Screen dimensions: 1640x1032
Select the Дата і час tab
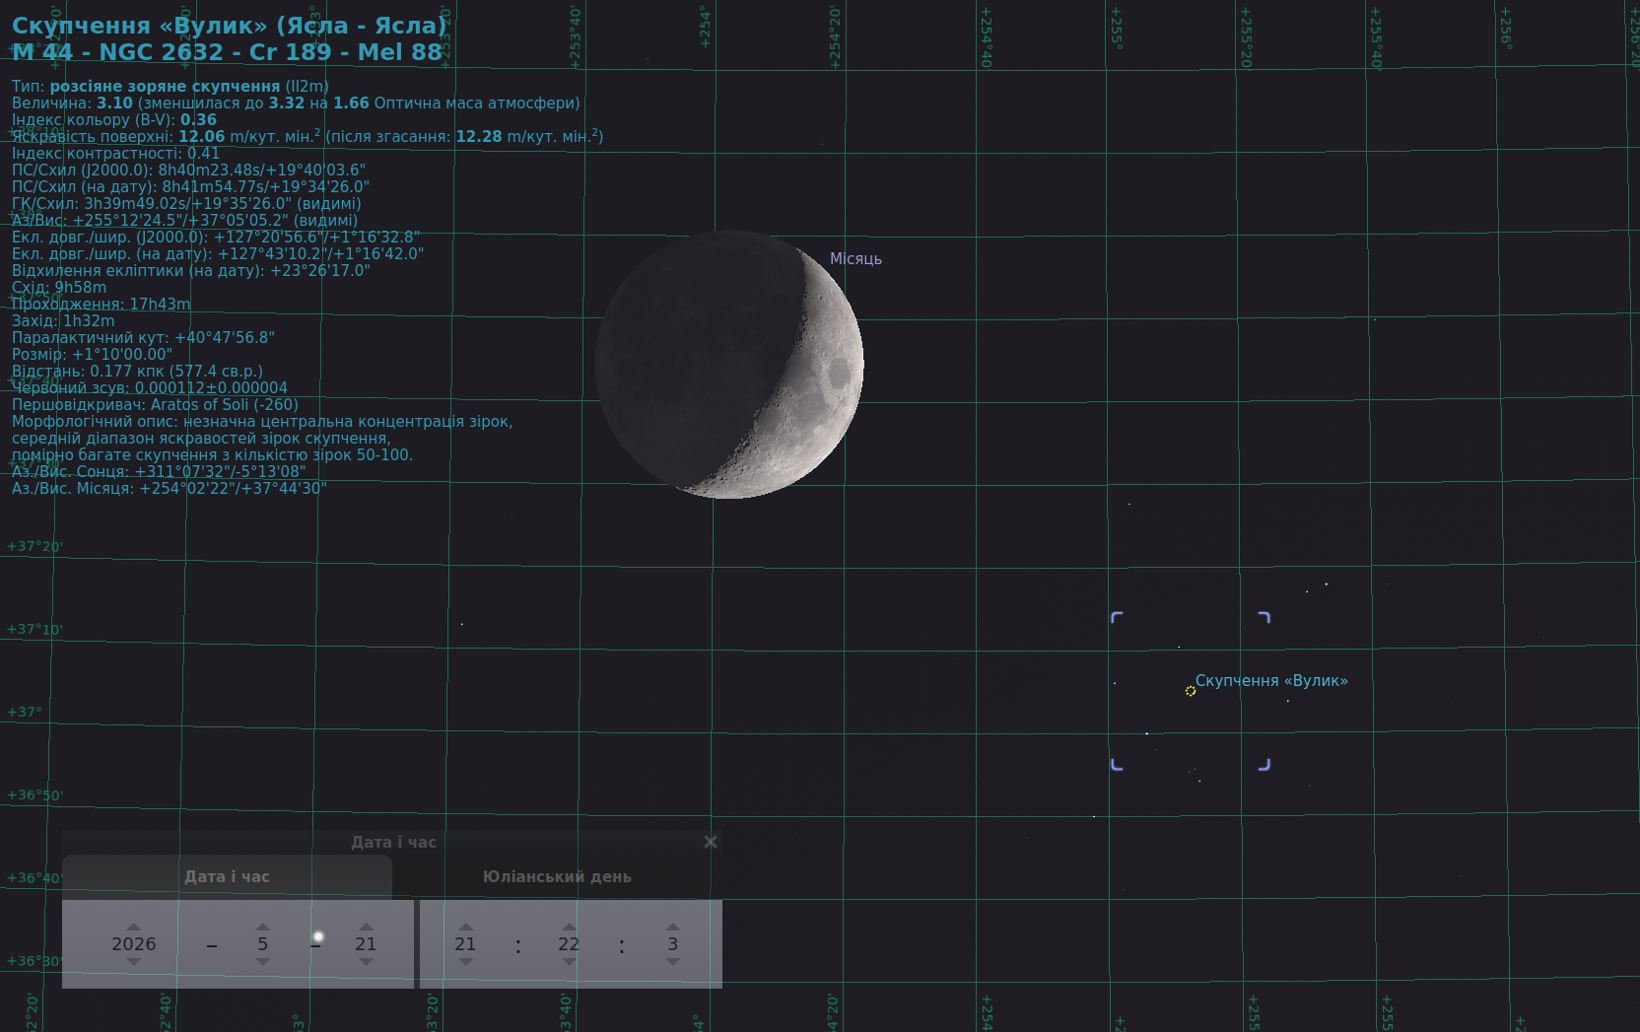[227, 876]
